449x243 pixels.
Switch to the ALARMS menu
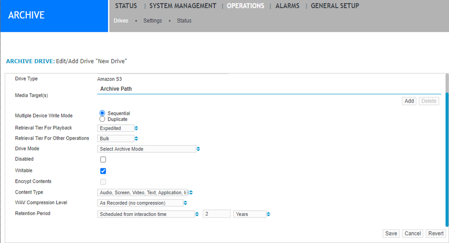287,6
